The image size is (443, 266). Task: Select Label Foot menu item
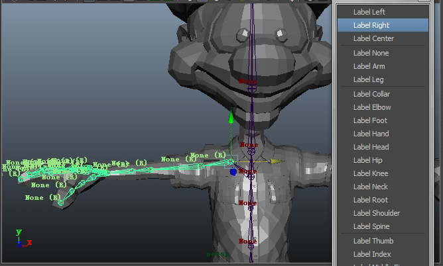(383, 120)
